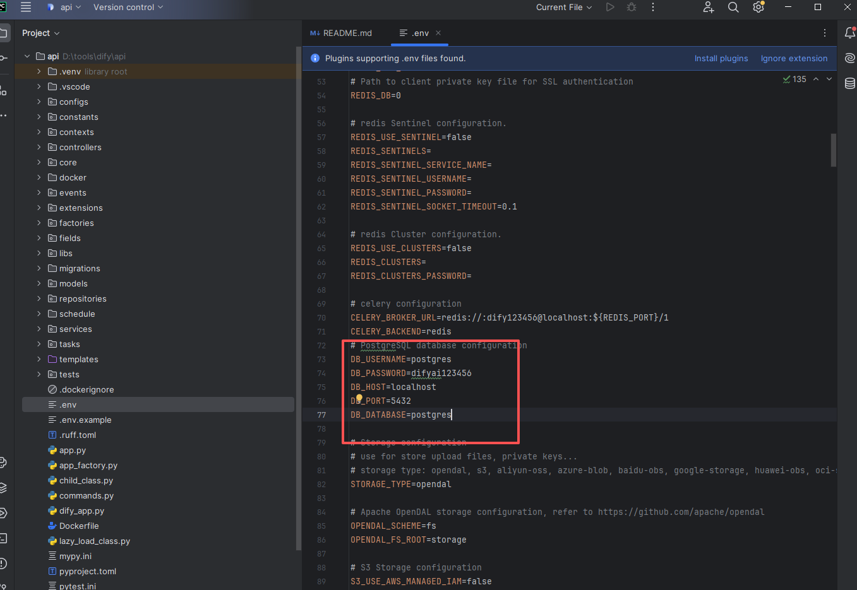
Task: Open the AI Assistant spiral icon
Action: (850, 57)
